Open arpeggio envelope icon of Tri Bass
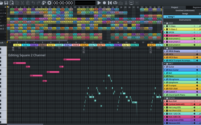 pyautogui.click(x=200, y=26)
